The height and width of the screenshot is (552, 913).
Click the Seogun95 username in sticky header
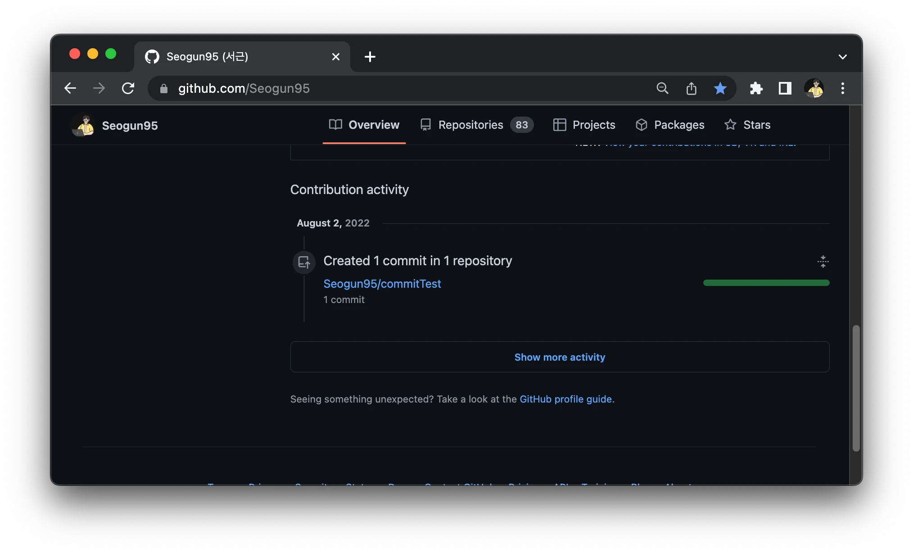click(130, 126)
